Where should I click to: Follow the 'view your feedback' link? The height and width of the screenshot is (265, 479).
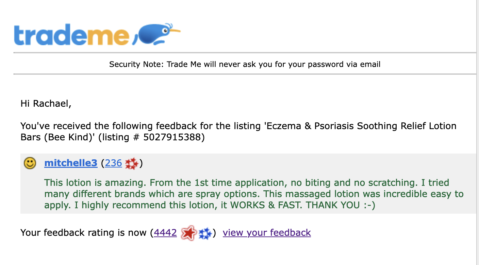[267, 233]
